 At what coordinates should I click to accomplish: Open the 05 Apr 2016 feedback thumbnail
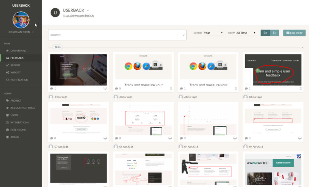tap(143, 120)
